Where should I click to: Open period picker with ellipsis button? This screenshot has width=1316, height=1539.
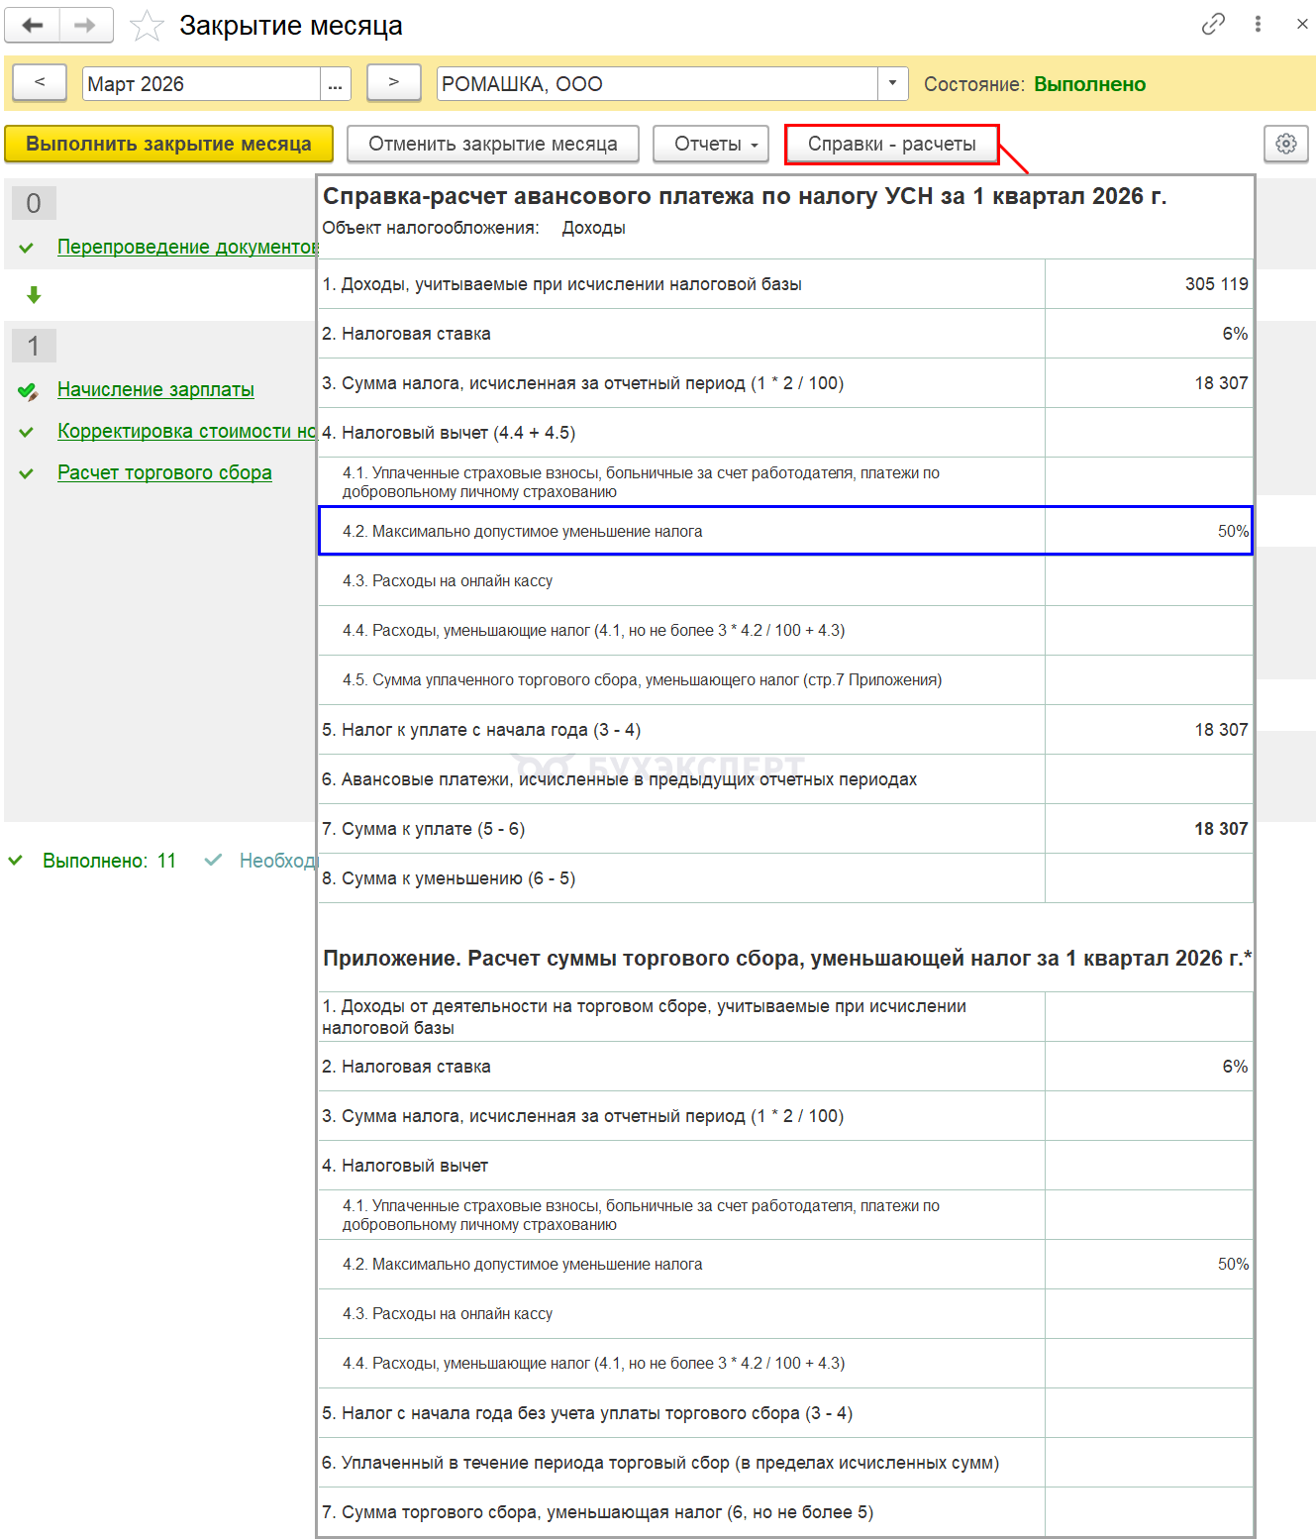[x=335, y=84]
